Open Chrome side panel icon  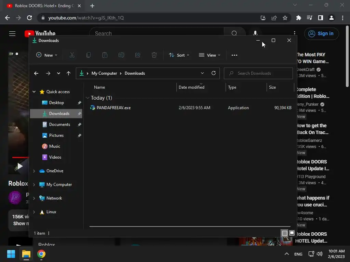321,18
